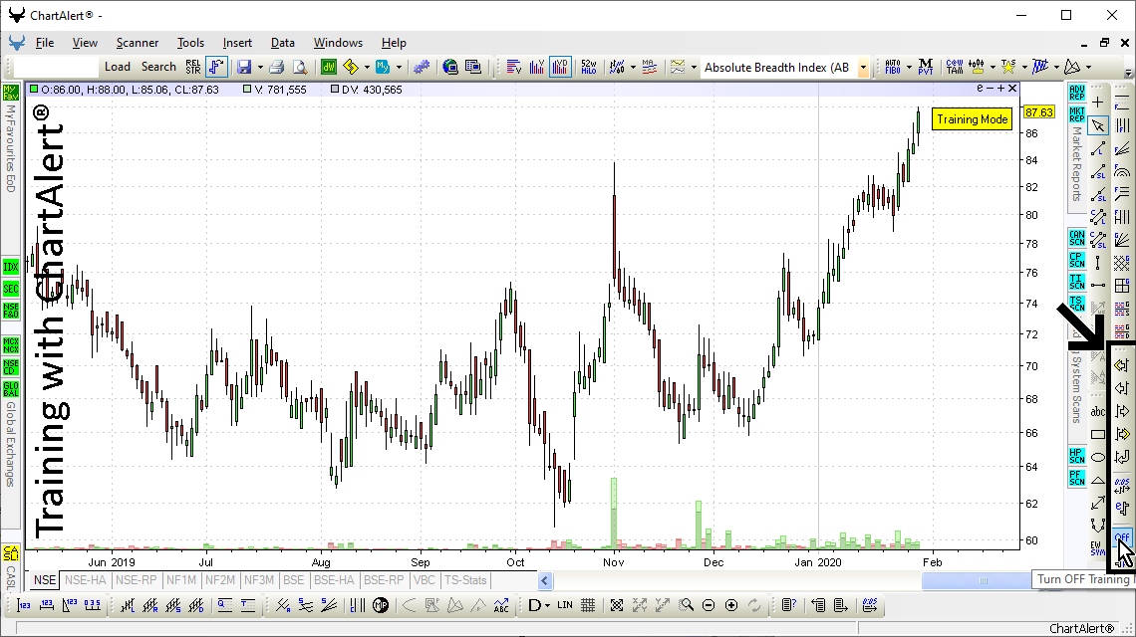
Task: Open the Scanner menu
Action: tap(137, 43)
